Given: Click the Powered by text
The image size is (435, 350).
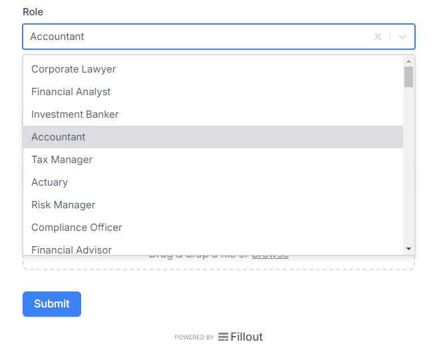Looking at the screenshot, I should [194, 337].
